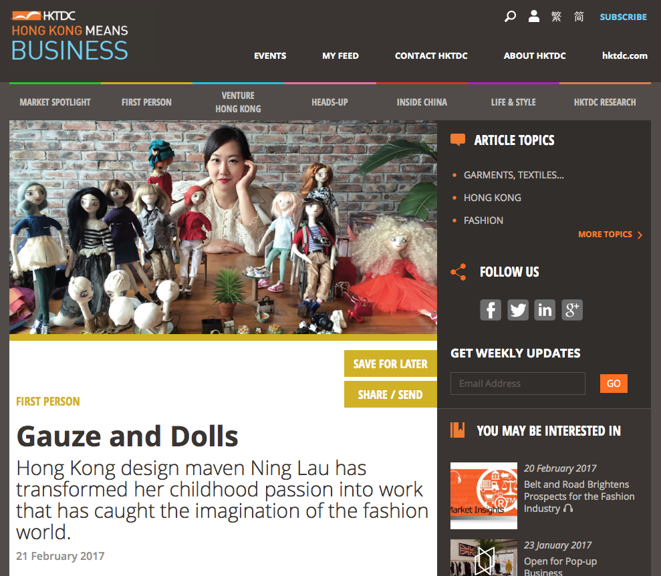Open Belt and Road article thumbnail
This screenshot has height=576, width=661.
(484, 496)
